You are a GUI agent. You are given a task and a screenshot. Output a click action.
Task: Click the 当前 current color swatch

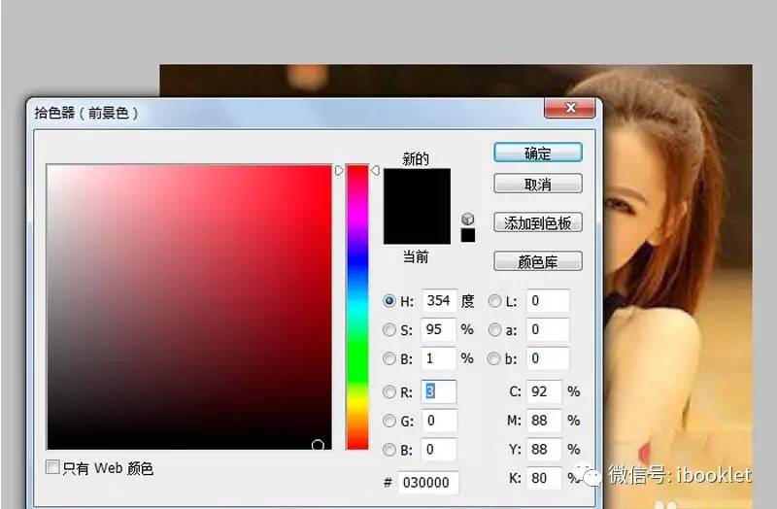click(418, 225)
